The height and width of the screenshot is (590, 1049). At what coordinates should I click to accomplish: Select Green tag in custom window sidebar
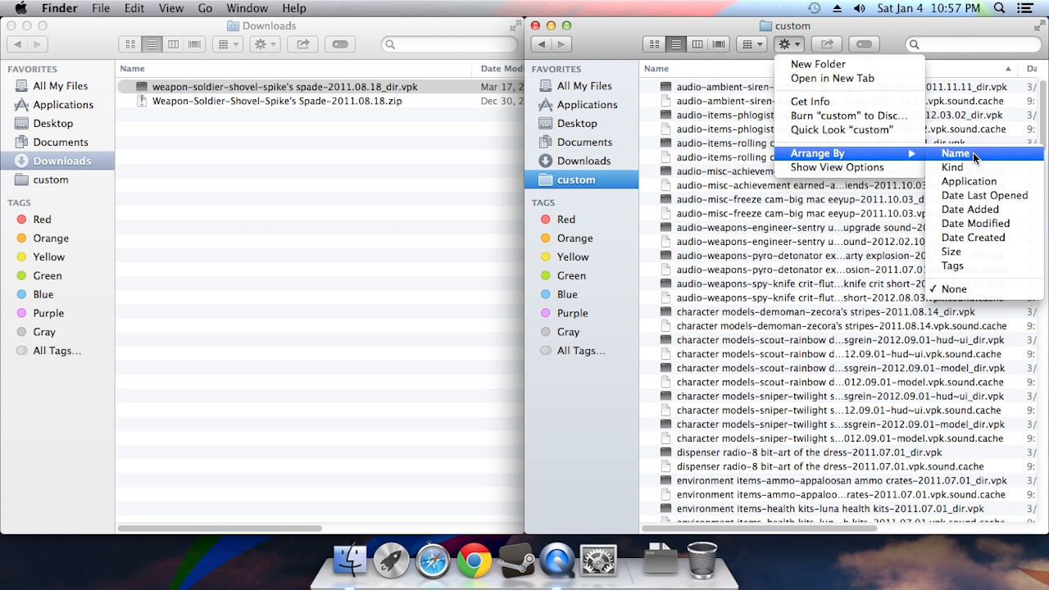[581, 276]
